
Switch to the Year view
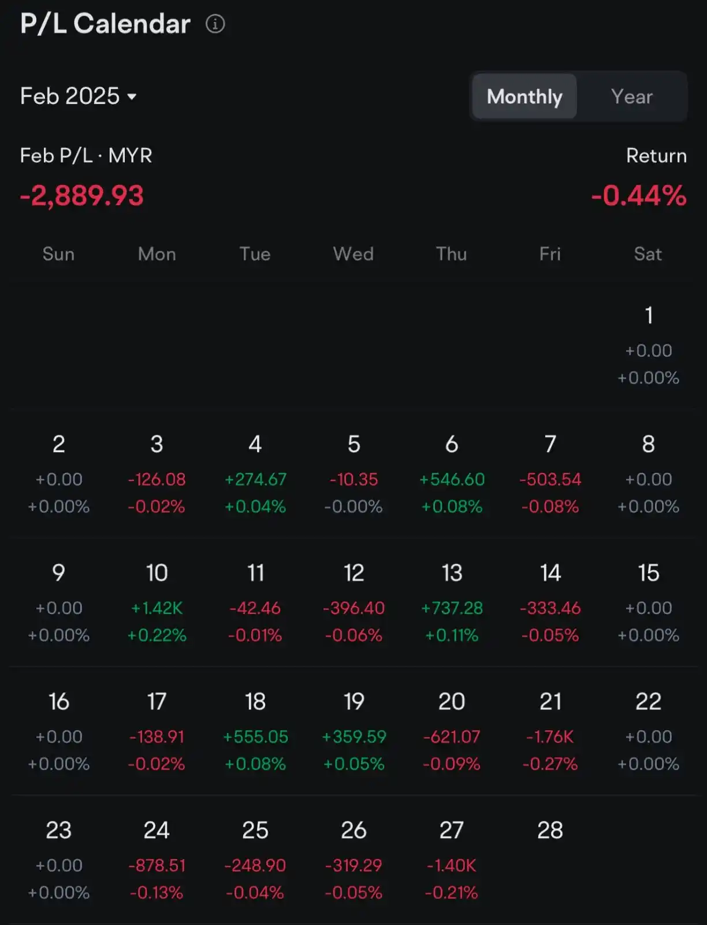pos(631,97)
